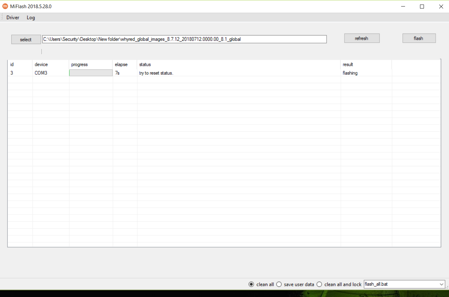The height and width of the screenshot is (297, 449).
Task: Click the id cell showing 3
Action: coord(20,73)
